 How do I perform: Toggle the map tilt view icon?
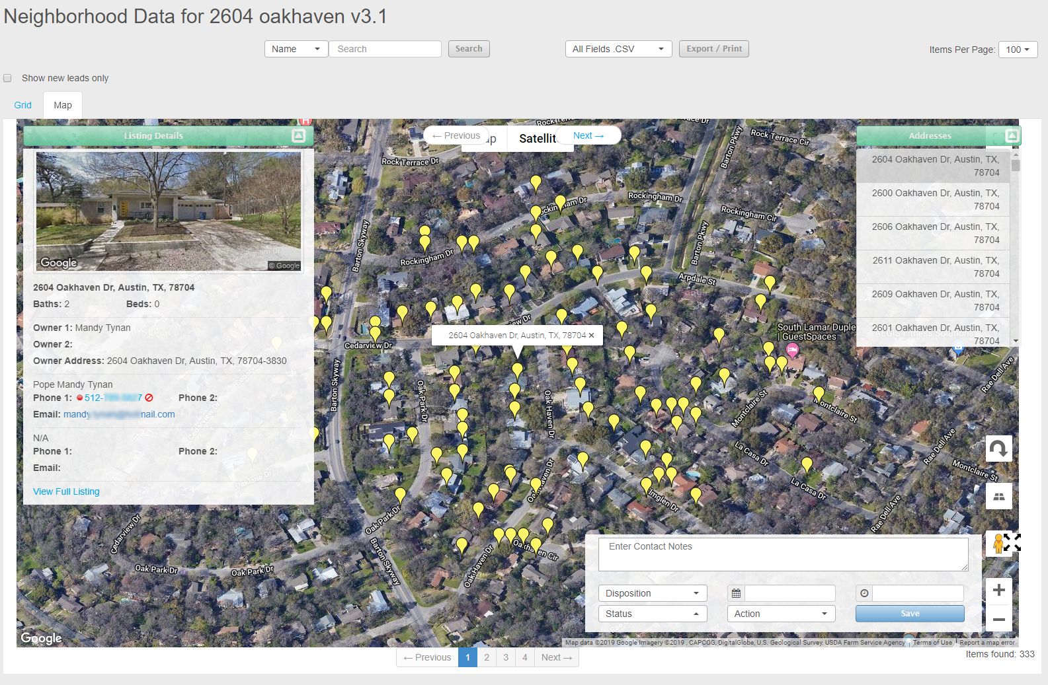[x=998, y=496]
